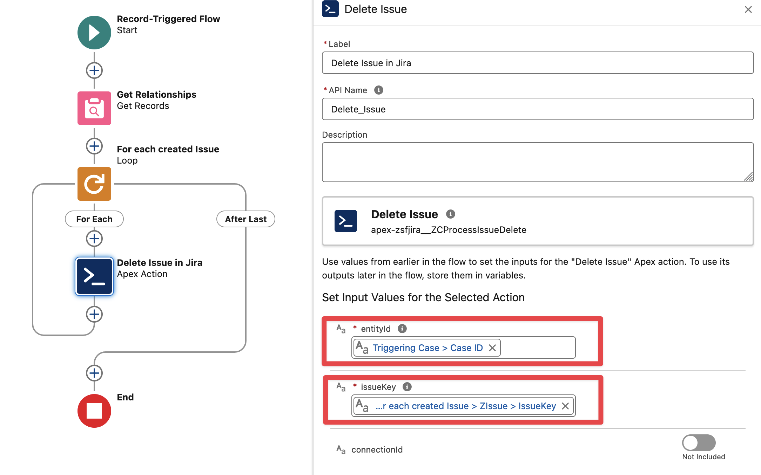This screenshot has height=475, width=761.
Task: Click the Label input field
Action: click(537, 63)
